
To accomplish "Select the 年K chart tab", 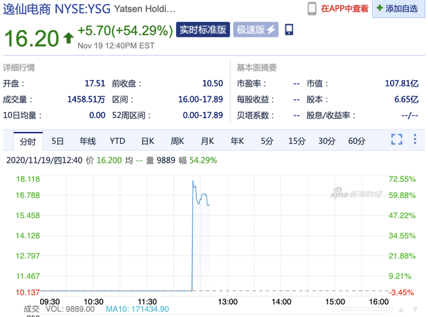I will tap(237, 141).
